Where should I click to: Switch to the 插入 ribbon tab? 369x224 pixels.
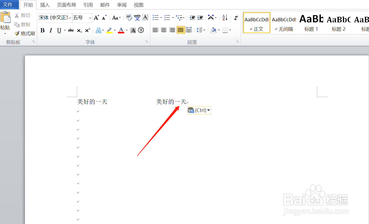[45, 5]
